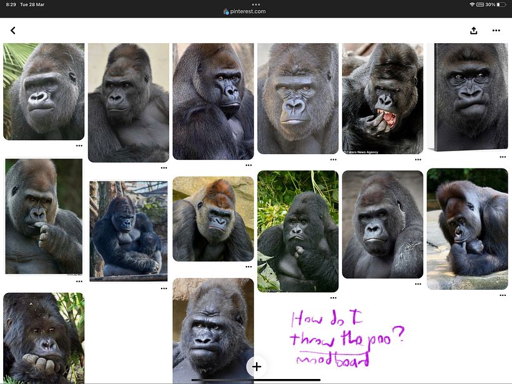
Task: Open options dots under blue-tinted sitting gorilla pin
Action: (x=164, y=288)
